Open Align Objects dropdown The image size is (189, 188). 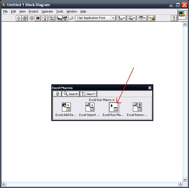(x=122, y=18)
